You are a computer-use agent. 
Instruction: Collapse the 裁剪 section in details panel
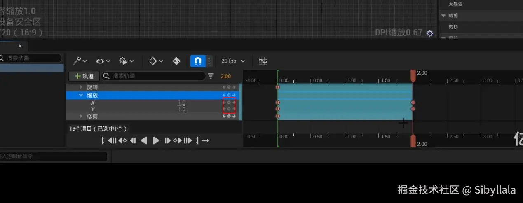[x=444, y=16]
